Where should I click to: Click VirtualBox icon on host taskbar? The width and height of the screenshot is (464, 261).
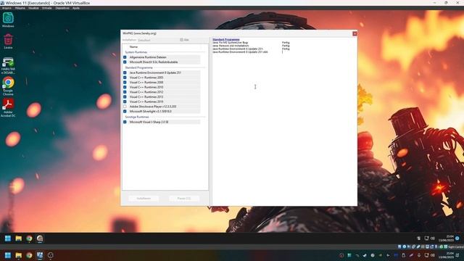pos(40,255)
